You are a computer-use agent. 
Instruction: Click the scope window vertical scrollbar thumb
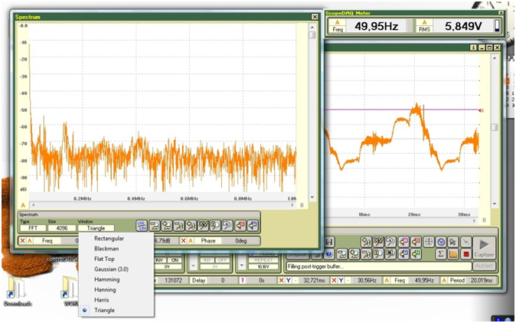pyautogui.click(x=495, y=127)
